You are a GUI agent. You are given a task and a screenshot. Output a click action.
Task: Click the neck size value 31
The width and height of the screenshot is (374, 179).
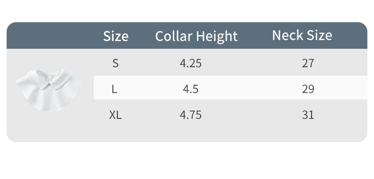pyautogui.click(x=308, y=115)
